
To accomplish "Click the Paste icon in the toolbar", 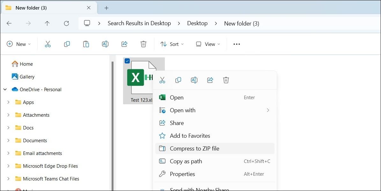I will click(86, 44).
